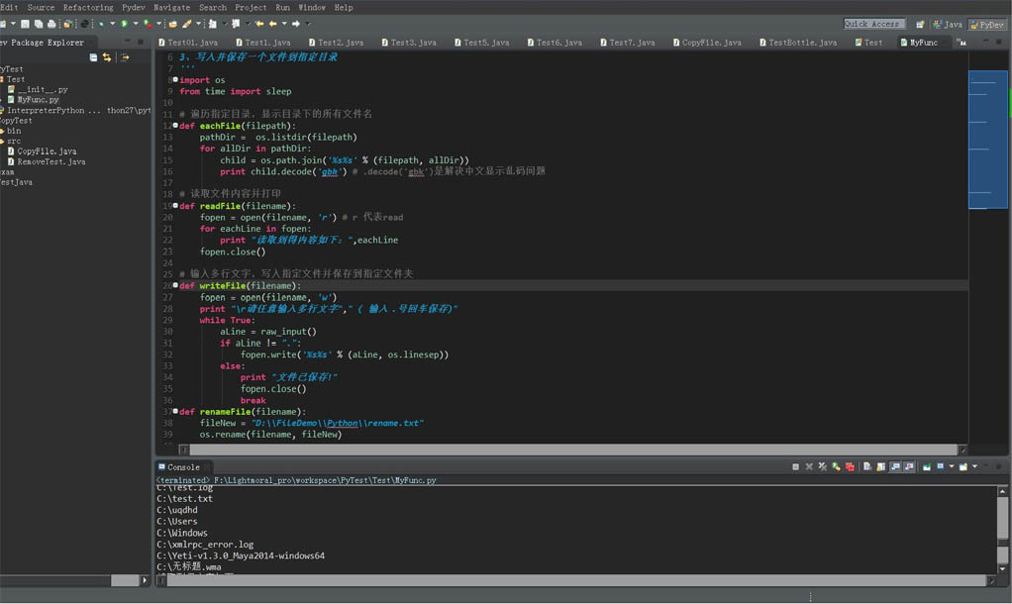Open the Pydev menu
1012x604 pixels.
134,7
